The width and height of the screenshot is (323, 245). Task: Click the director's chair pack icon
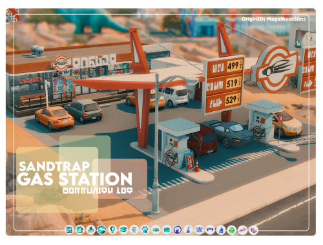[x=134, y=230]
